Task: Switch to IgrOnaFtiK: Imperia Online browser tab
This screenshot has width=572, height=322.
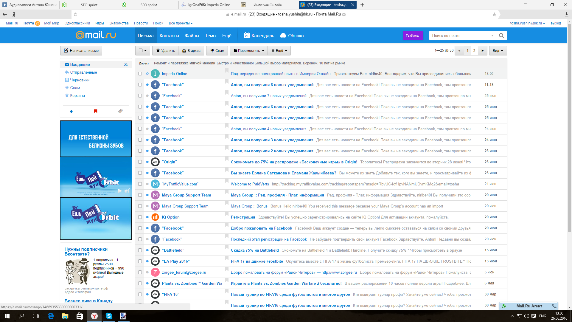Action: pyautogui.click(x=209, y=5)
